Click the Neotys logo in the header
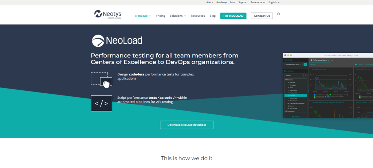The height and width of the screenshot is (168, 373). [x=108, y=14]
